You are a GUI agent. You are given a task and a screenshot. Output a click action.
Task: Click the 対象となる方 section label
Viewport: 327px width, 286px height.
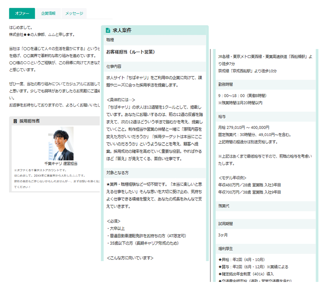117,173
